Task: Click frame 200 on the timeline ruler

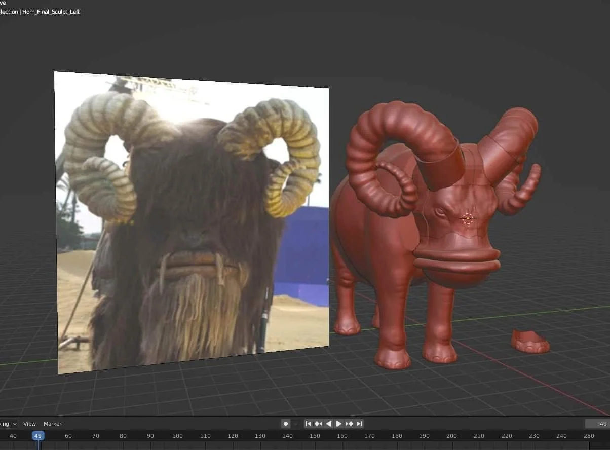Action: click(x=451, y=436)
